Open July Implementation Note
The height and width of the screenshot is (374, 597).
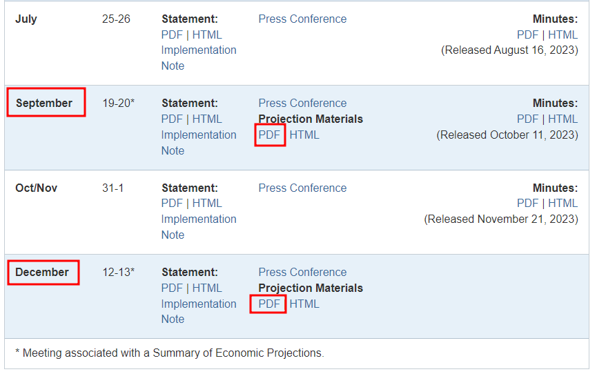coord(199,50)
